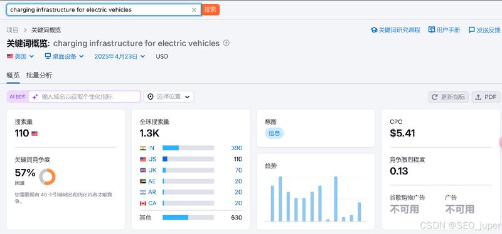The height and width of the screenshot is (234, 502).
Task: Click the US search volume bar
Action: pos(188,159)
